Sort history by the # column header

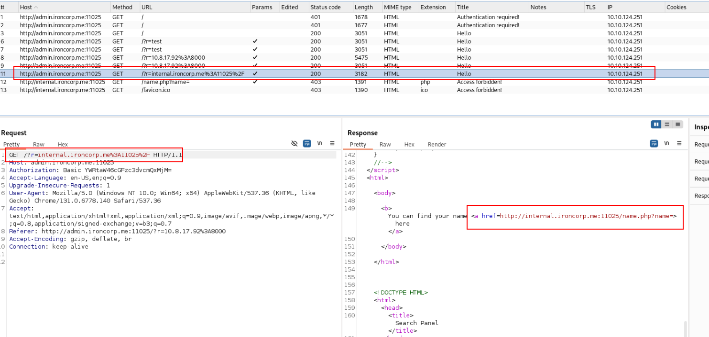[x=8, y=7]
